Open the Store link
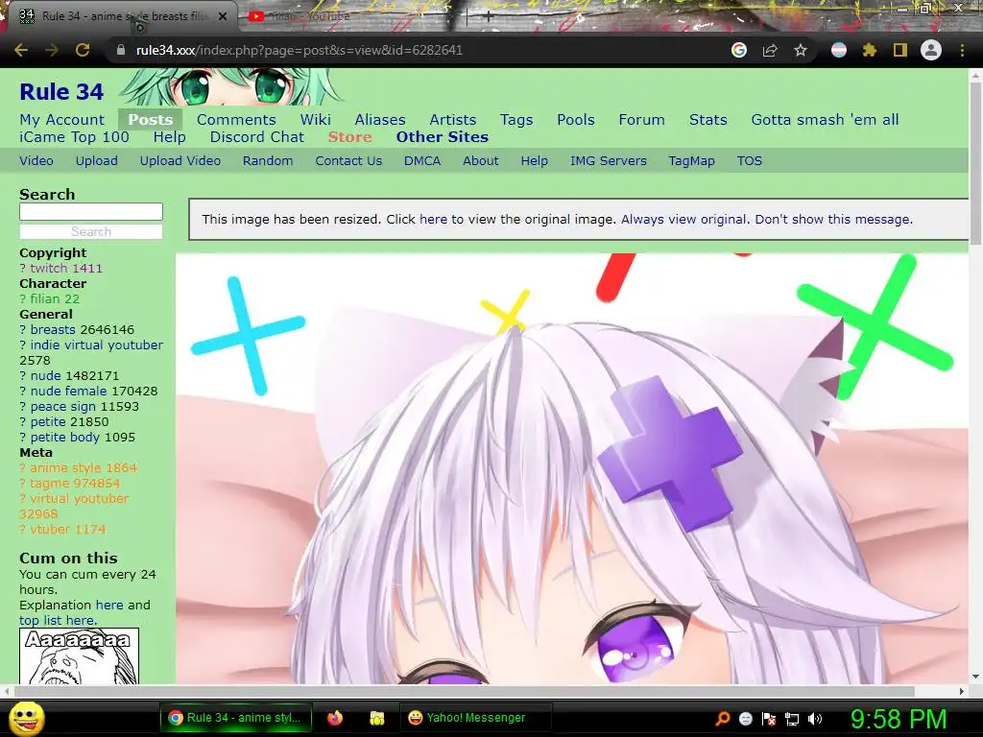 point(349,137)
